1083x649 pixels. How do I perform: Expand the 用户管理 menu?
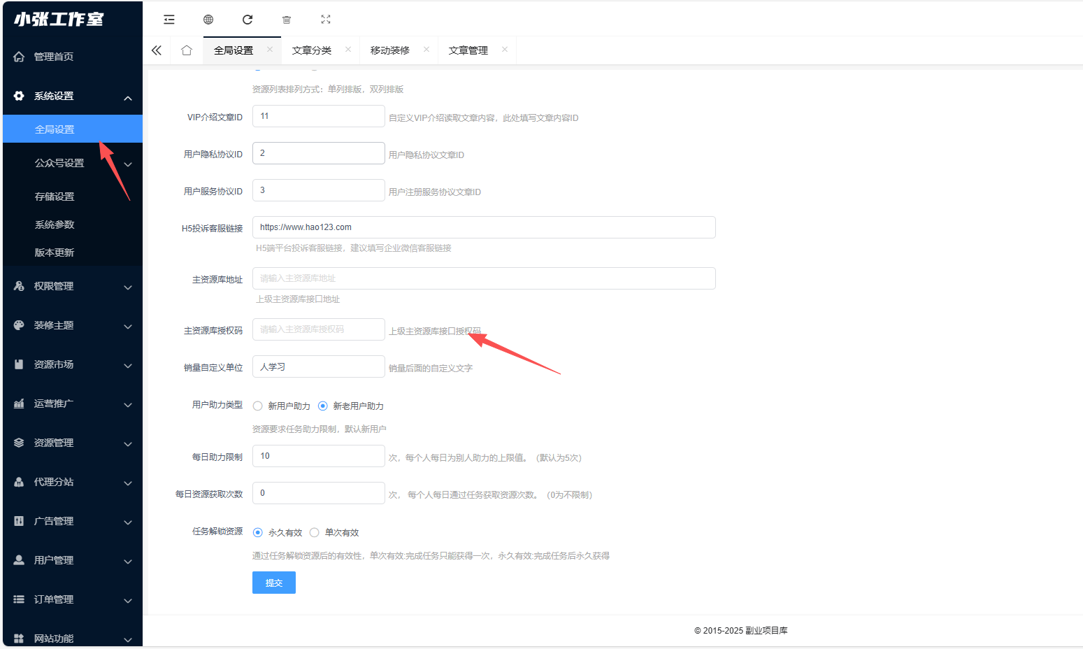coord(72,559)
